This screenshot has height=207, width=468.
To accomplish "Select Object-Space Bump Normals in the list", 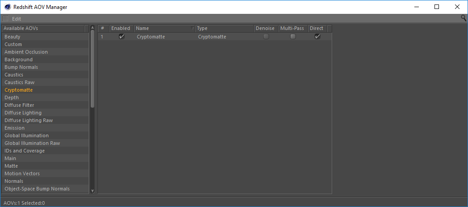I will coord(37,189).
